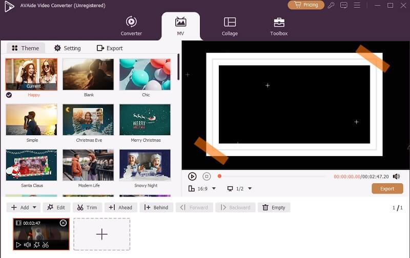410x258 pixels.
Task: Open the Setting tab
Action: point(67,48)
